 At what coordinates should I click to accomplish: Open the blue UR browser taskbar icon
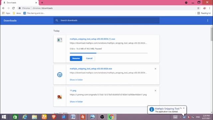click(64, 117)
